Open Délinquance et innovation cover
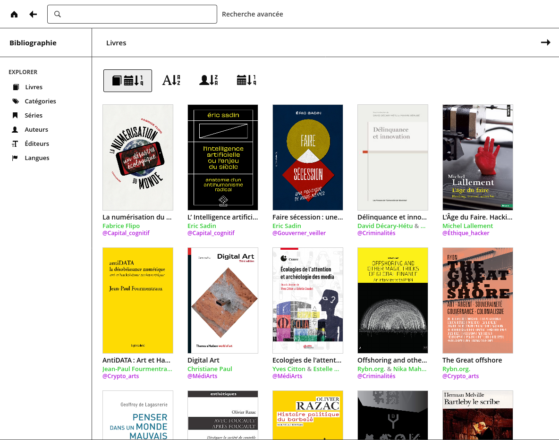The width and height of the screenshot is (559, 440). 393,157
